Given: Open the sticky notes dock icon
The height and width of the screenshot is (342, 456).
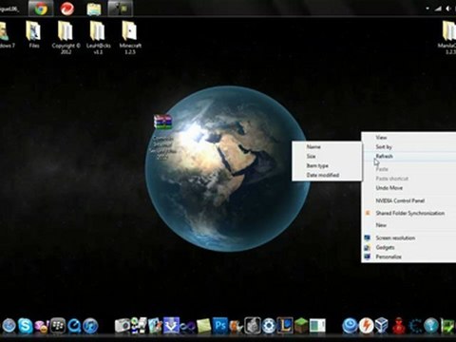Looking at the screenshot, I should [203, 326].
